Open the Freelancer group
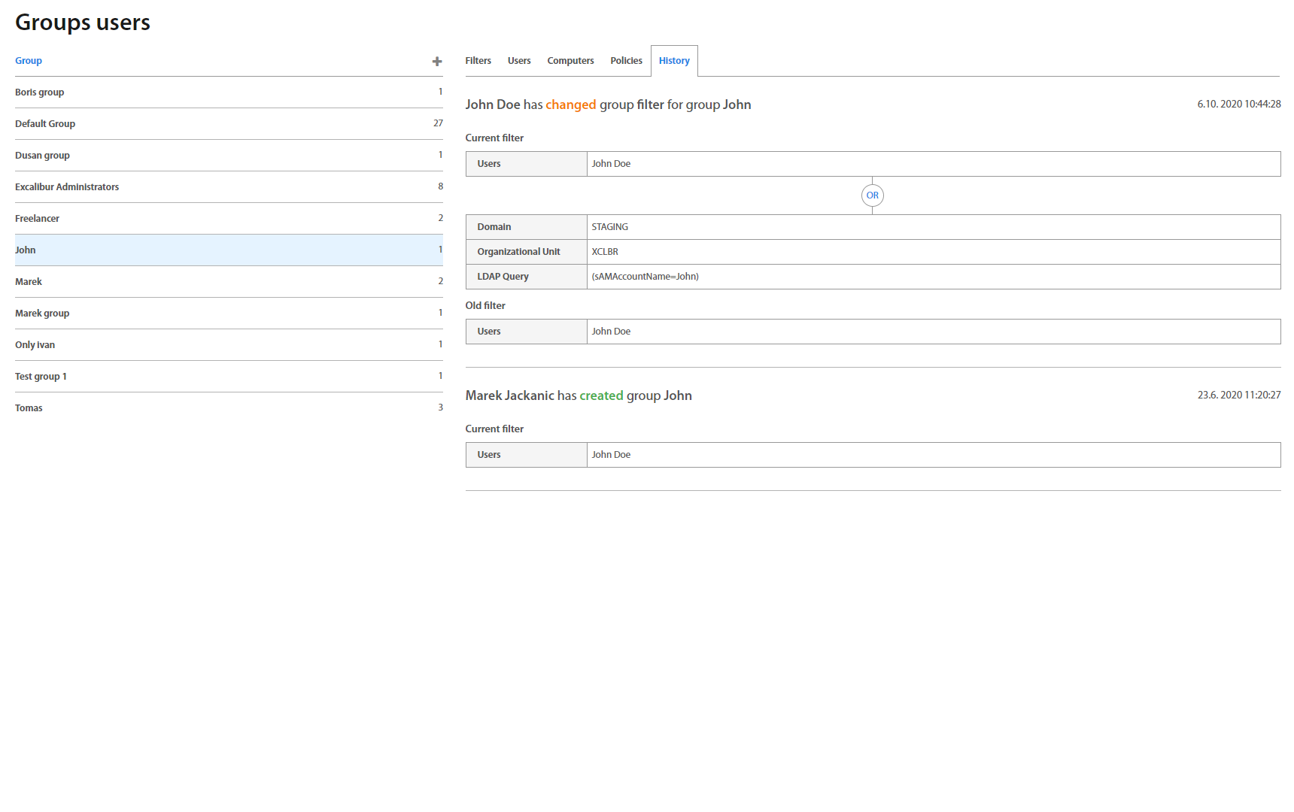 point(37,219)
